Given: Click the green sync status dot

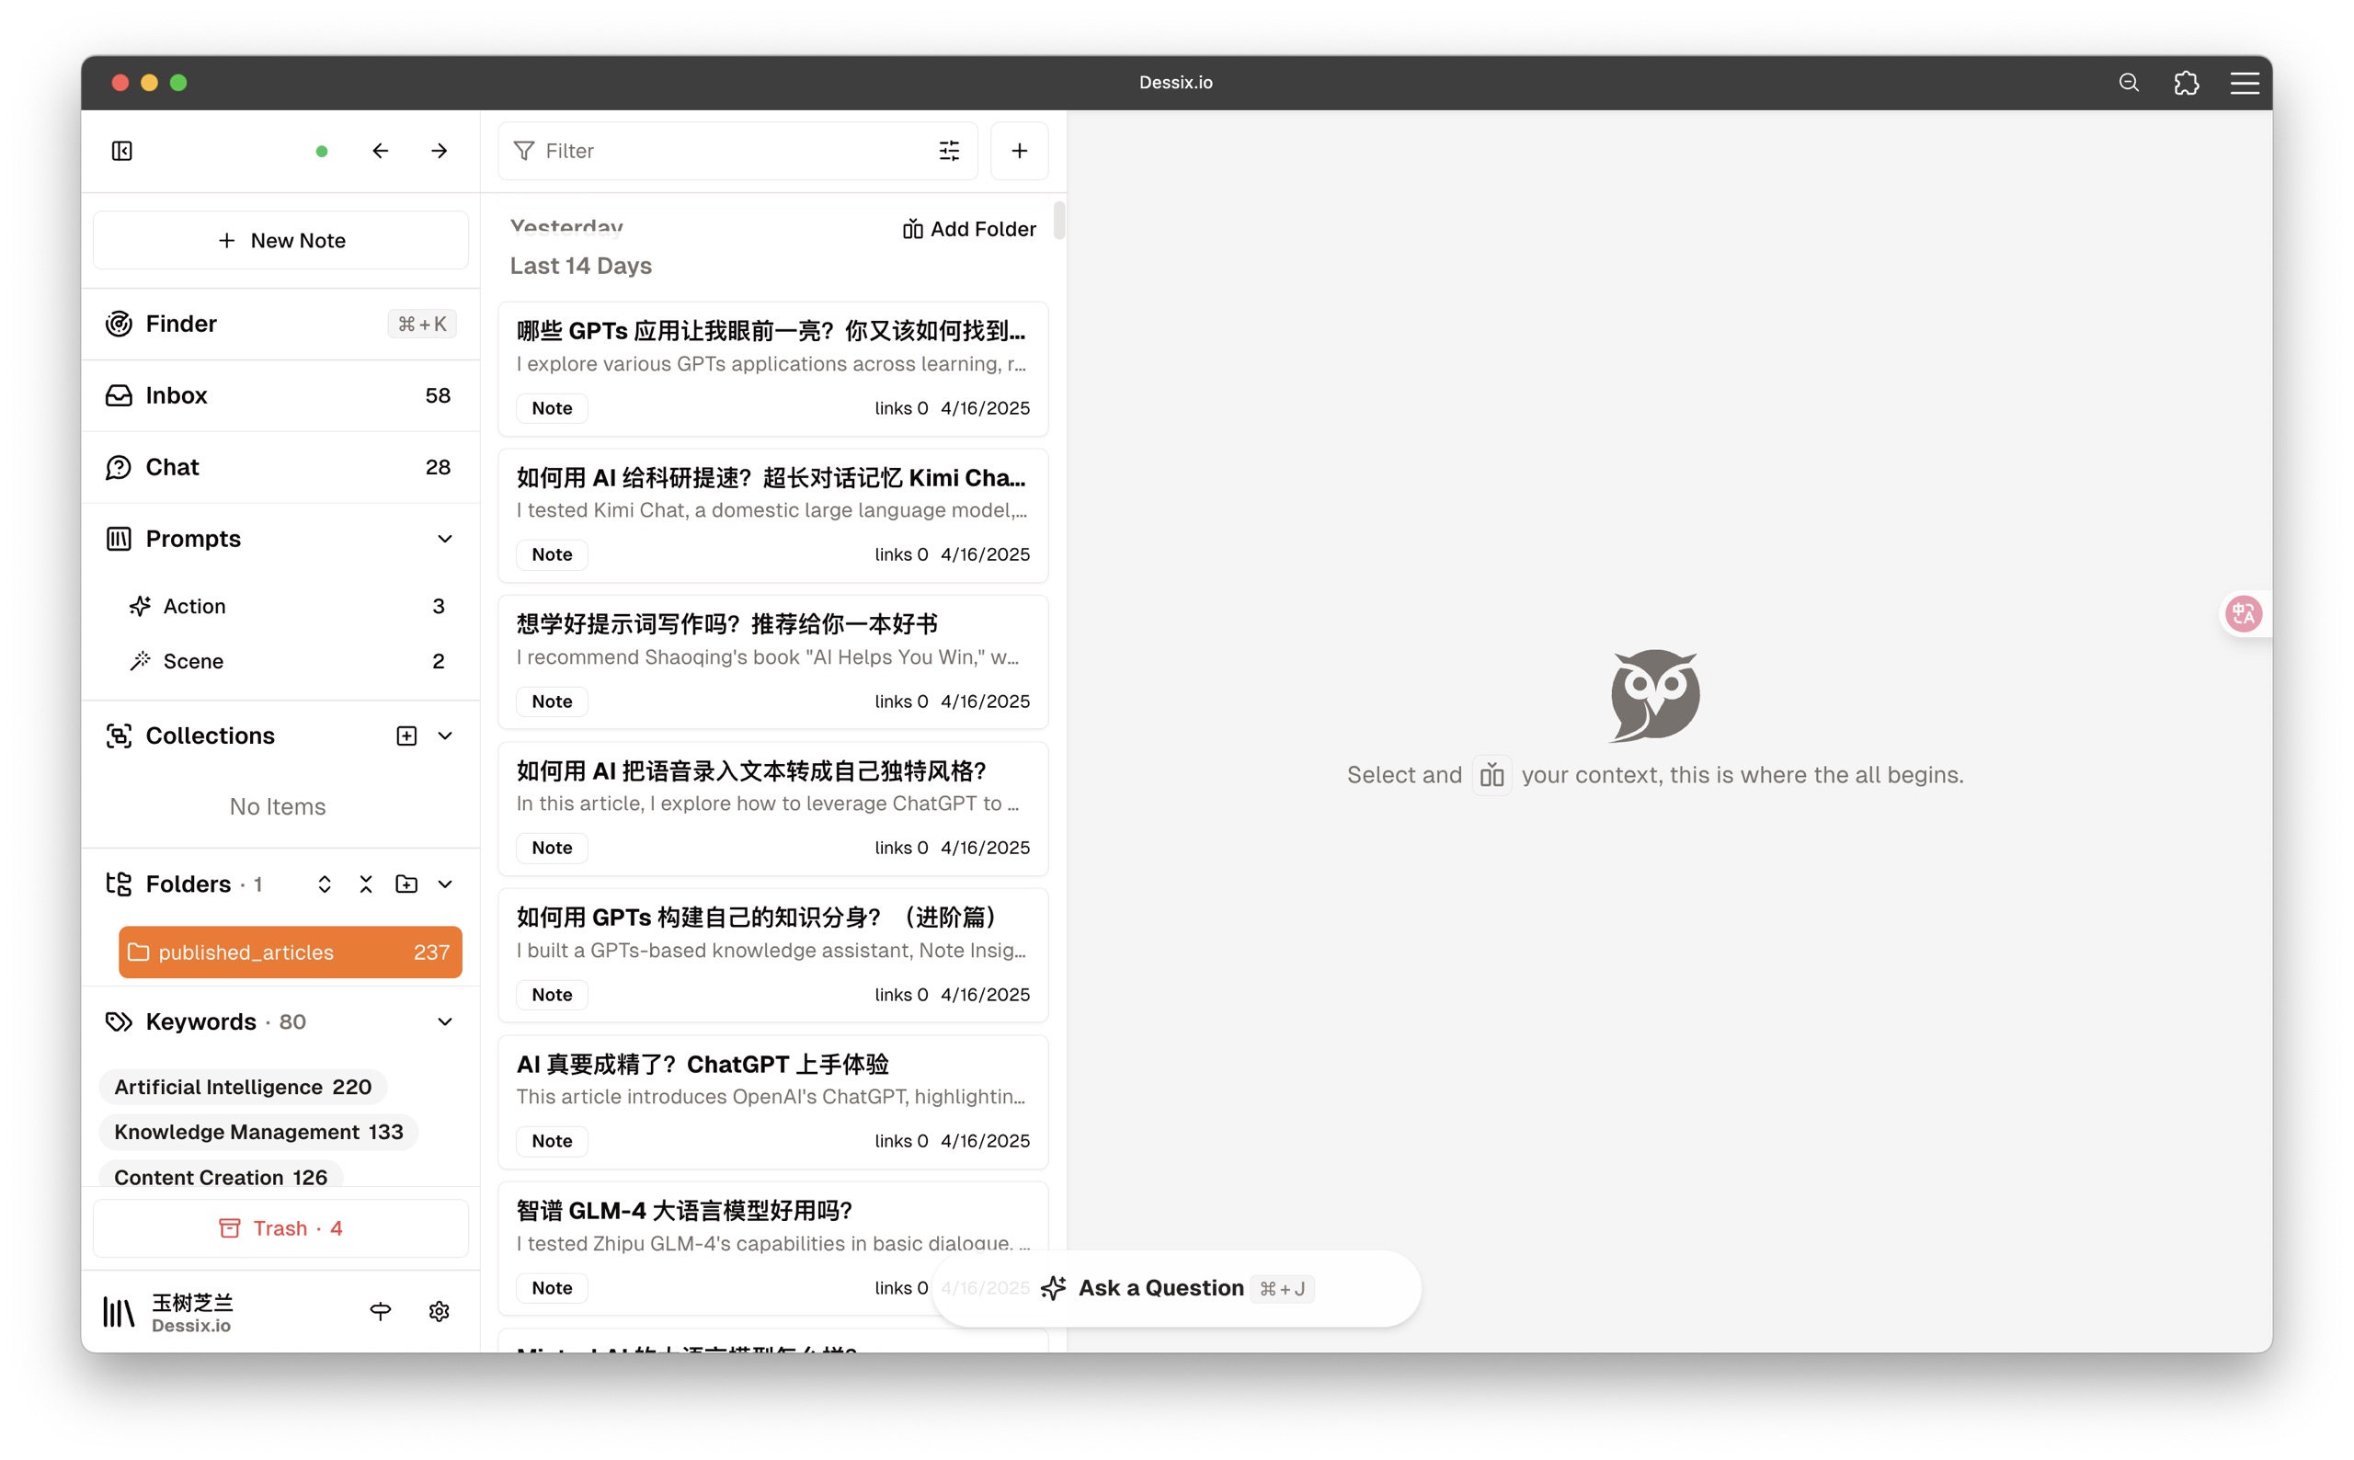Looking at the screenshot, I should tap(322, 152).
